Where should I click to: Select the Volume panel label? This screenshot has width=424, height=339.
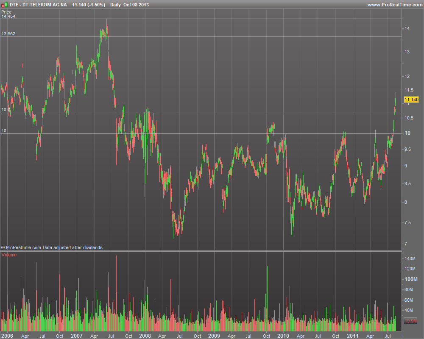point(9,255)
